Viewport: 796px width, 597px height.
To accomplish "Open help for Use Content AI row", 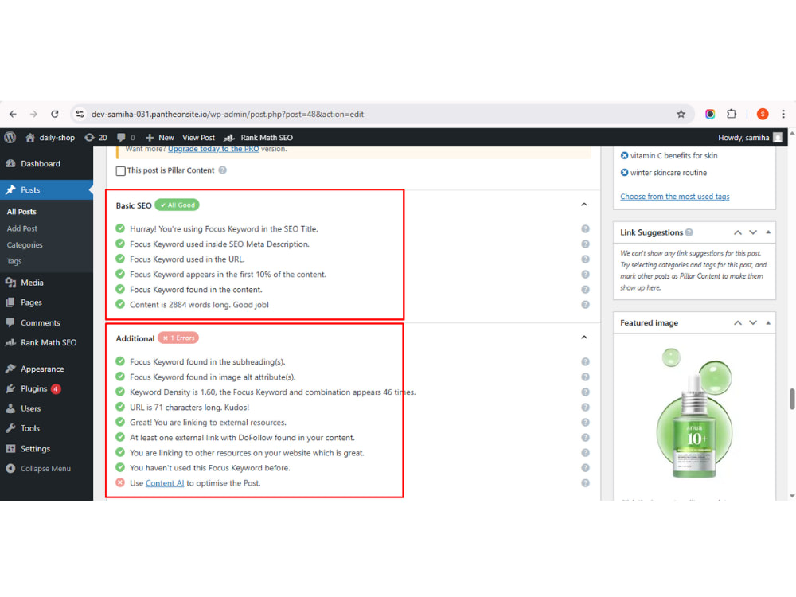I will click(x=585, y=483).
